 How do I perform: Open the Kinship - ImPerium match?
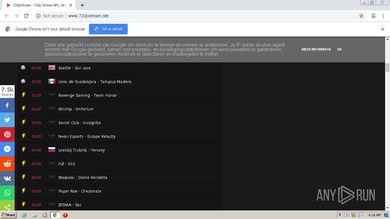click(x=76, y=109)
